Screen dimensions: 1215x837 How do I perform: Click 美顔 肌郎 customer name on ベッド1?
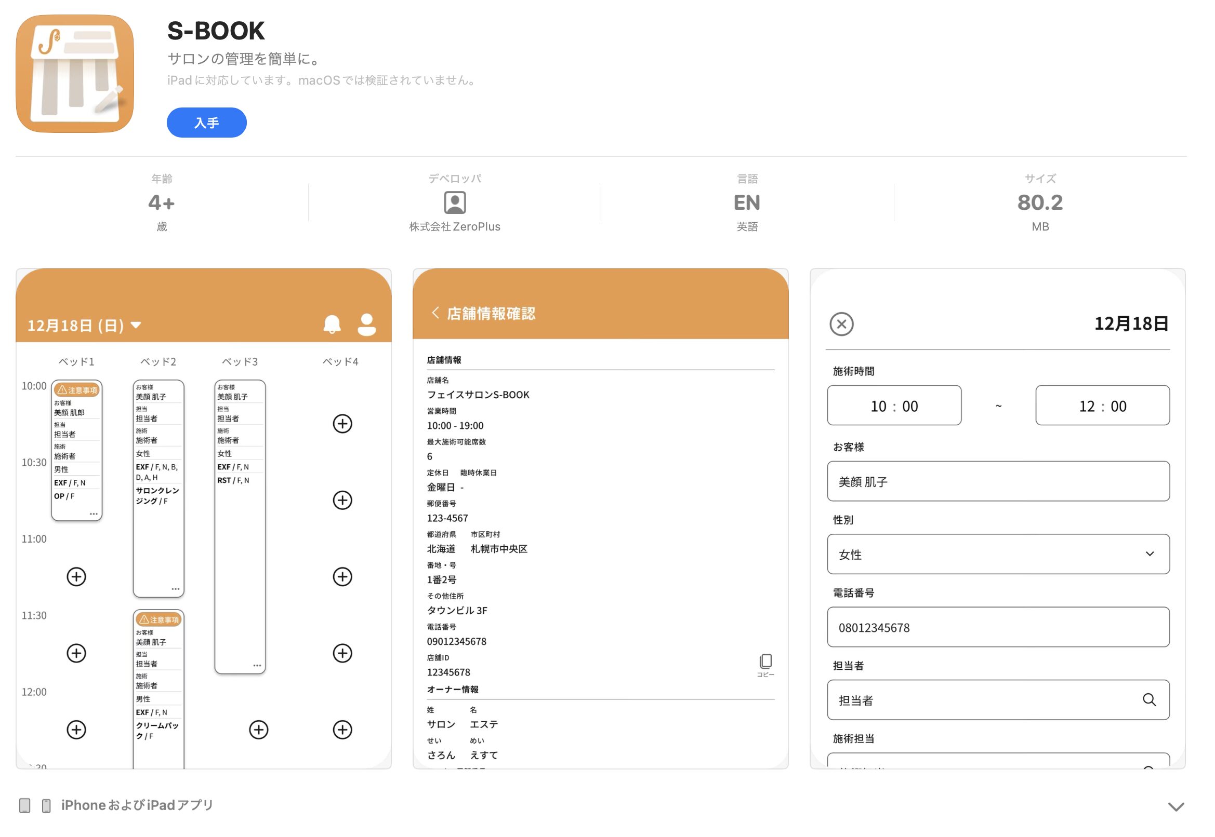(x=69, y=412)
